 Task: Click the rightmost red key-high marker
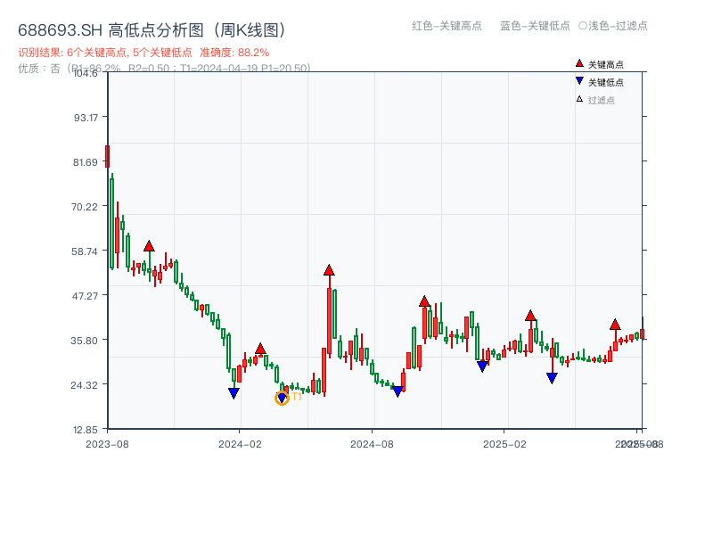tap(615, 324)
